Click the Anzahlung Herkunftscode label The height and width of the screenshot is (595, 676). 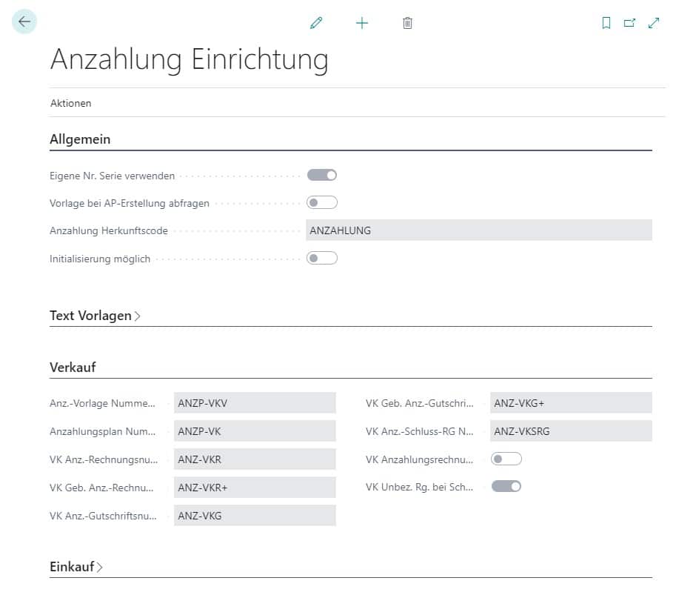click(x=109, y=231)
